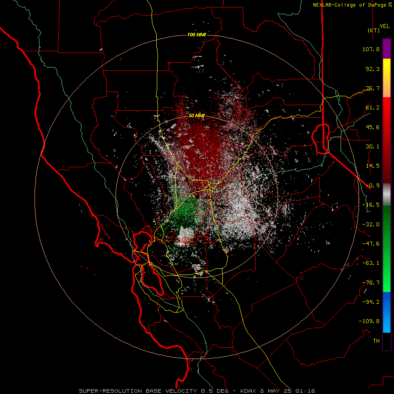This screenshot has height=394, width=394.
Task: Click the 92.3 velocity scale value
Action: tap(373, 69)
